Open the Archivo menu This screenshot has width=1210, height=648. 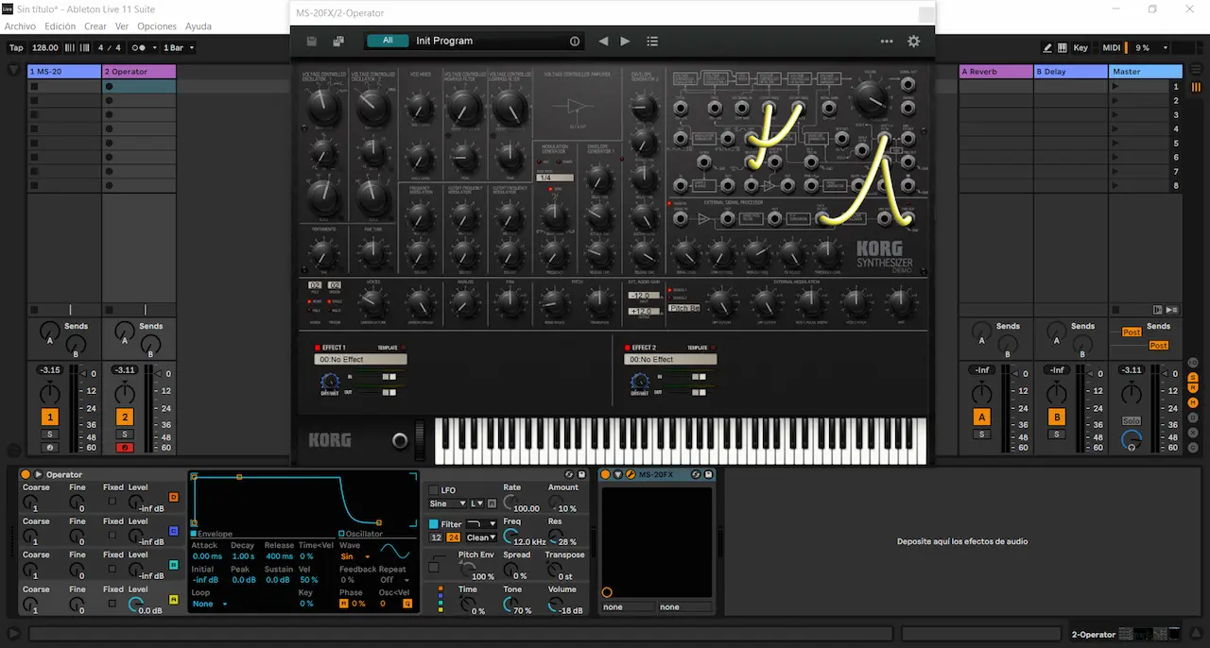click(x=20, y=26)
